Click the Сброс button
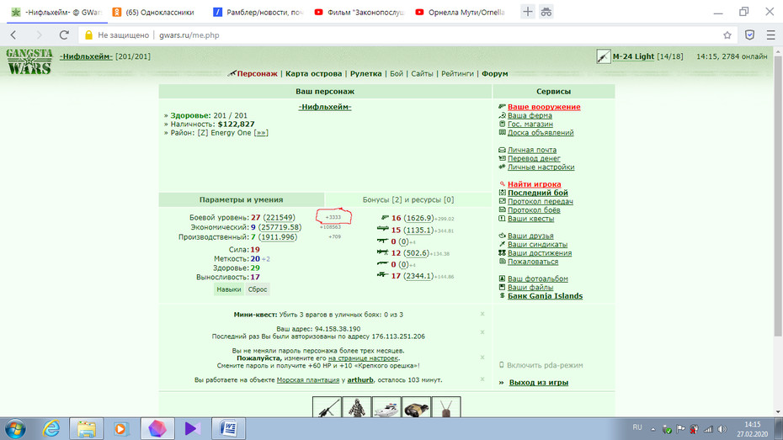 [x=258, y=289]
